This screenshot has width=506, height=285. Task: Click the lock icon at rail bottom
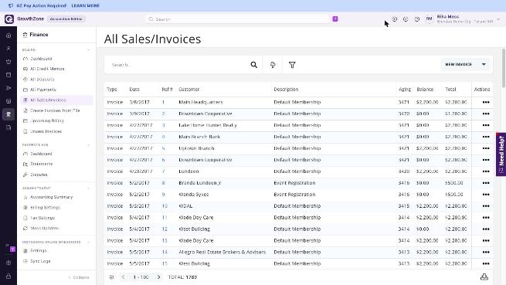click(8, 277)
